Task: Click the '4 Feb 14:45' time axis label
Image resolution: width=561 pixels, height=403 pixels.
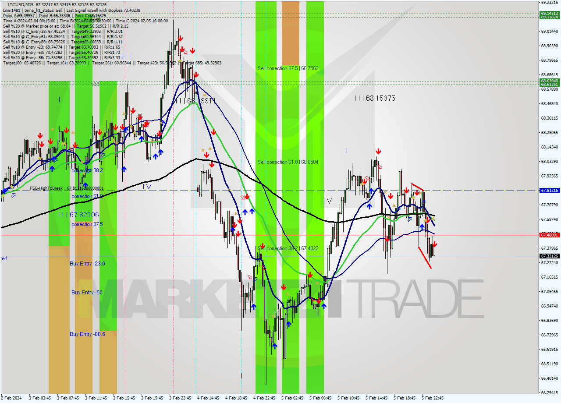Action: (x=208, y=398)
